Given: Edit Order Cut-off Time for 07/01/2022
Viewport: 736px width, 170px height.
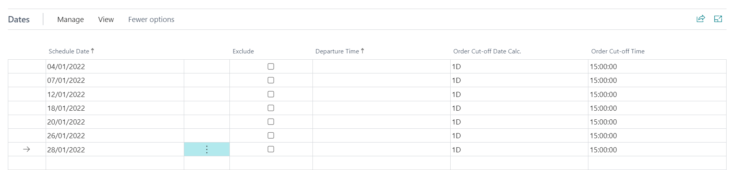Looking at the screenshot, I should click(657, 80).
